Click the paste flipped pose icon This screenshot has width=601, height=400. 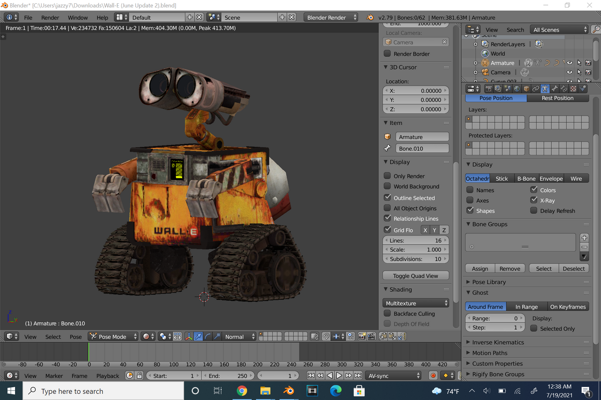pos(401,336)
